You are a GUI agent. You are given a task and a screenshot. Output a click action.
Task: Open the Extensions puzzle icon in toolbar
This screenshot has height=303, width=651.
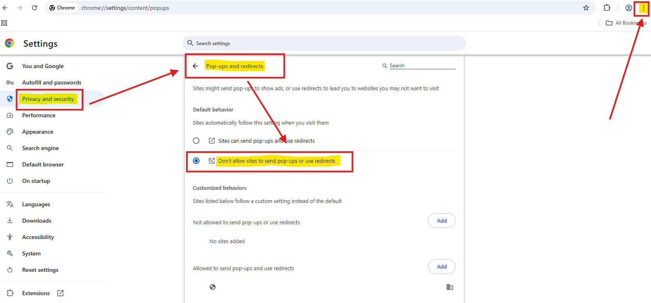(x=607, y=8)
